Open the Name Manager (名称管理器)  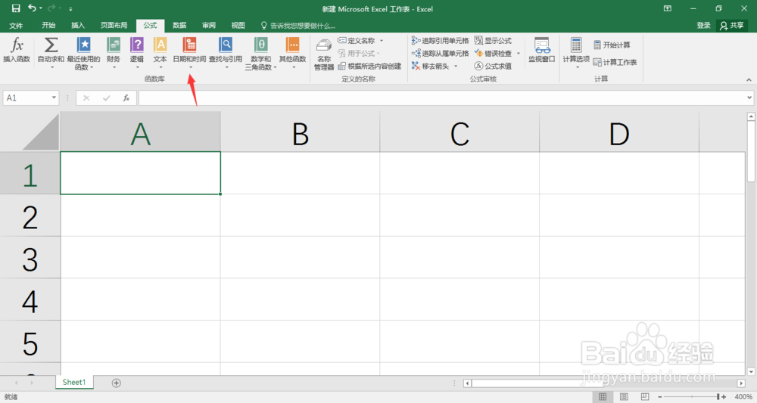click(x=324, y=54)
